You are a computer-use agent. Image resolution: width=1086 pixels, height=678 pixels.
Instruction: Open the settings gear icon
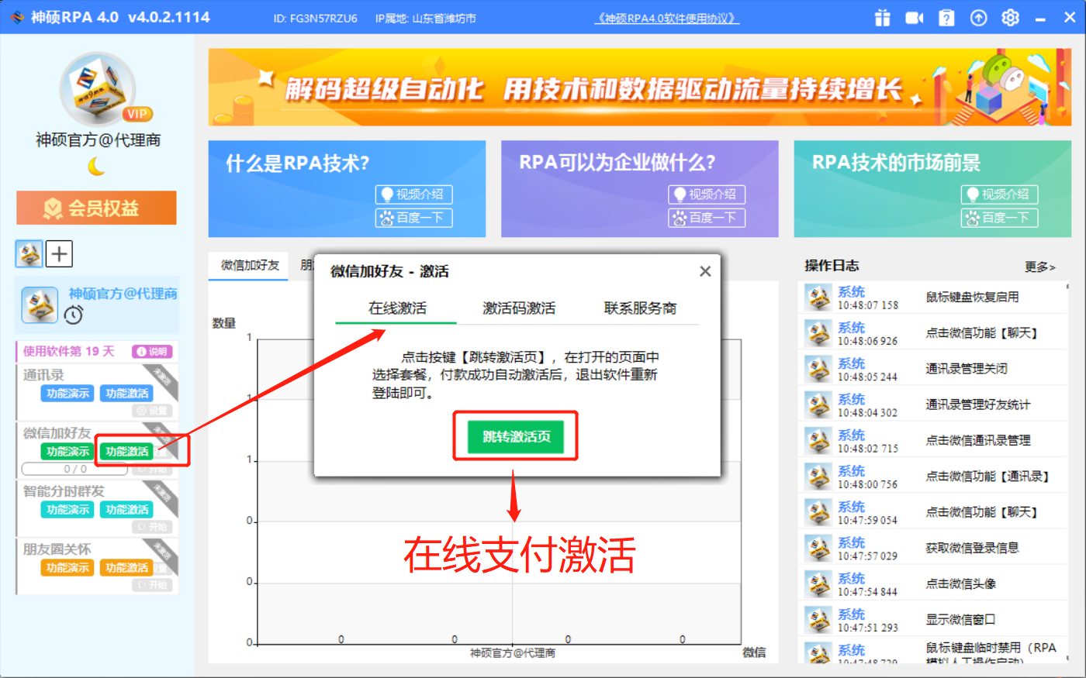[1010, 17]
